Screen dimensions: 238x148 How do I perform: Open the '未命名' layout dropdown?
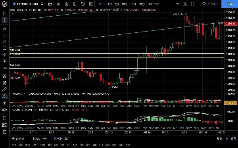(213, 4)
